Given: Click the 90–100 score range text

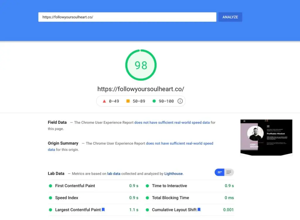Looking at the screenshot, I should point(166,101).
